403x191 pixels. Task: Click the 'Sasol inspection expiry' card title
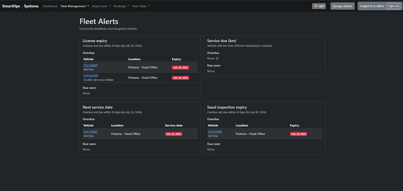(x=227, y=107)
